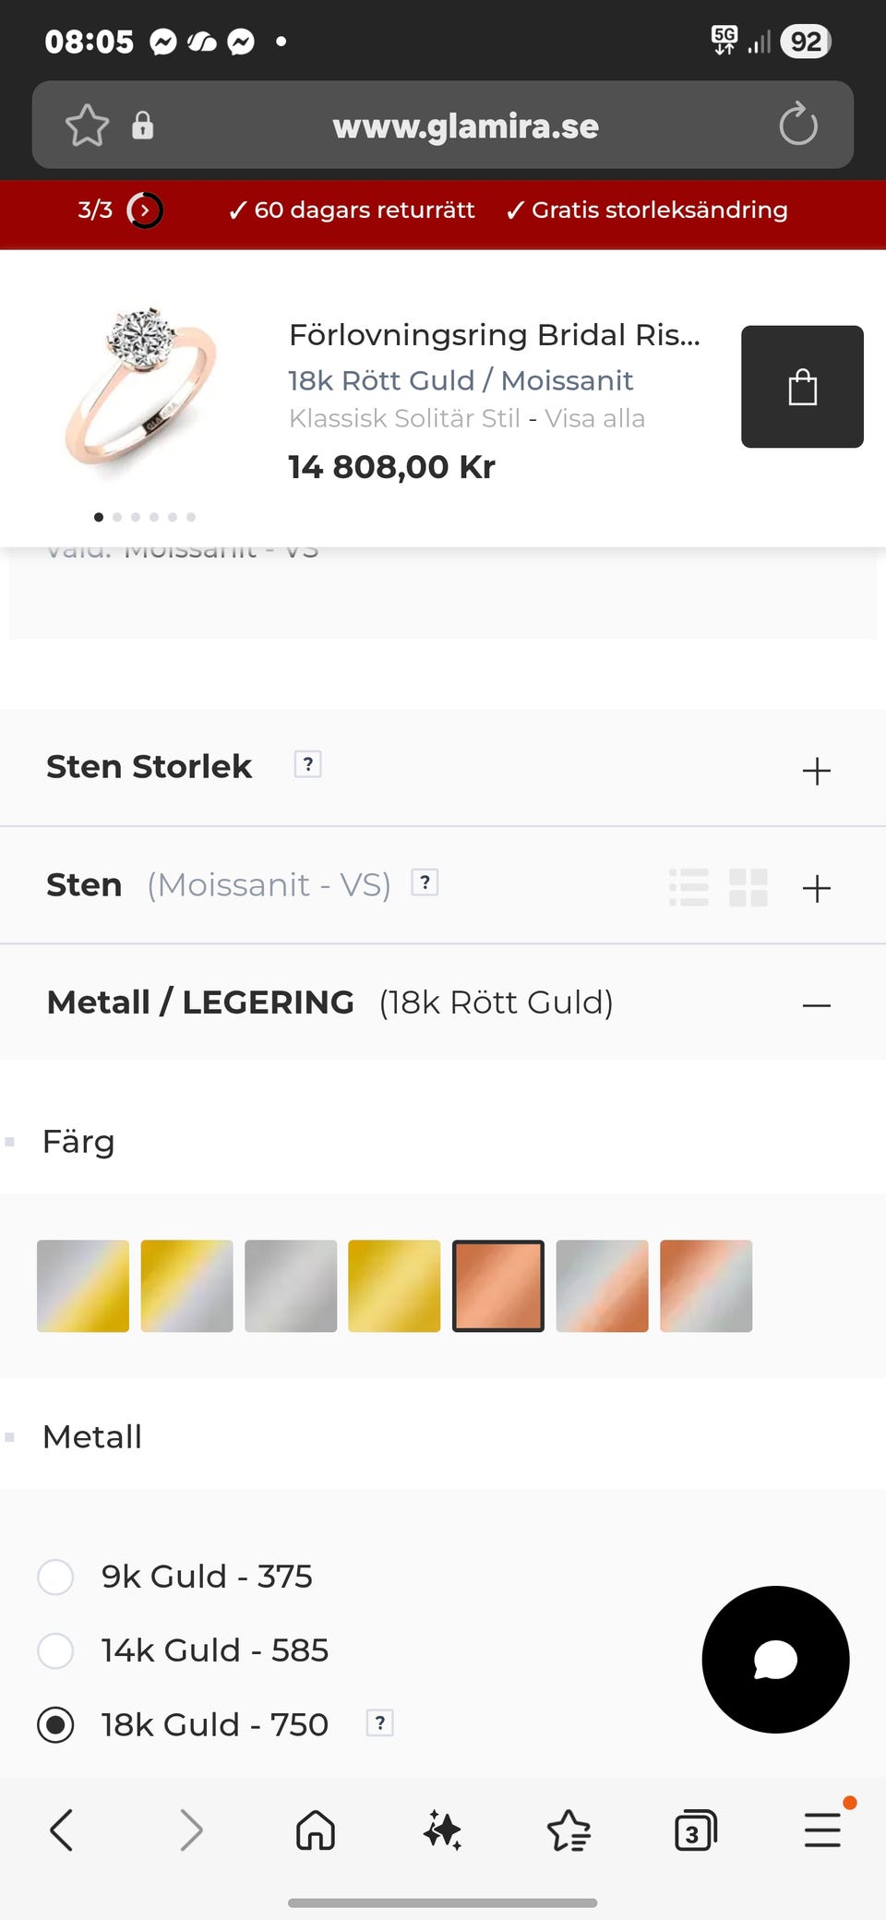The image size is (886, 1920).
Task: Tap the ring product thumbnail
Action: pos(143,388)
